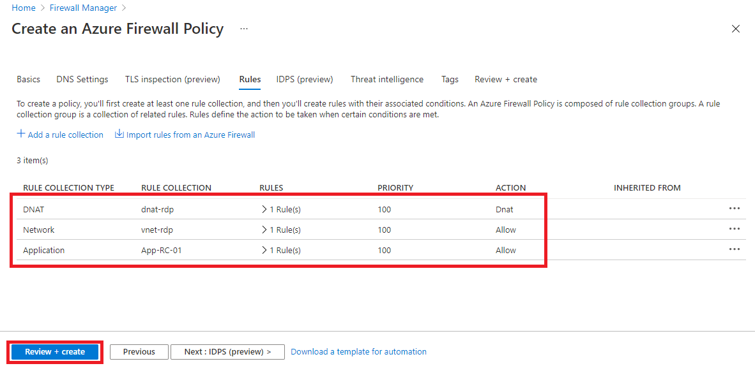Image resolution: width=755 pixels, height=366 pixels.
Task: Sort by the RULE COLLECTION TYPE column header
Action: [x=68, y=187]
